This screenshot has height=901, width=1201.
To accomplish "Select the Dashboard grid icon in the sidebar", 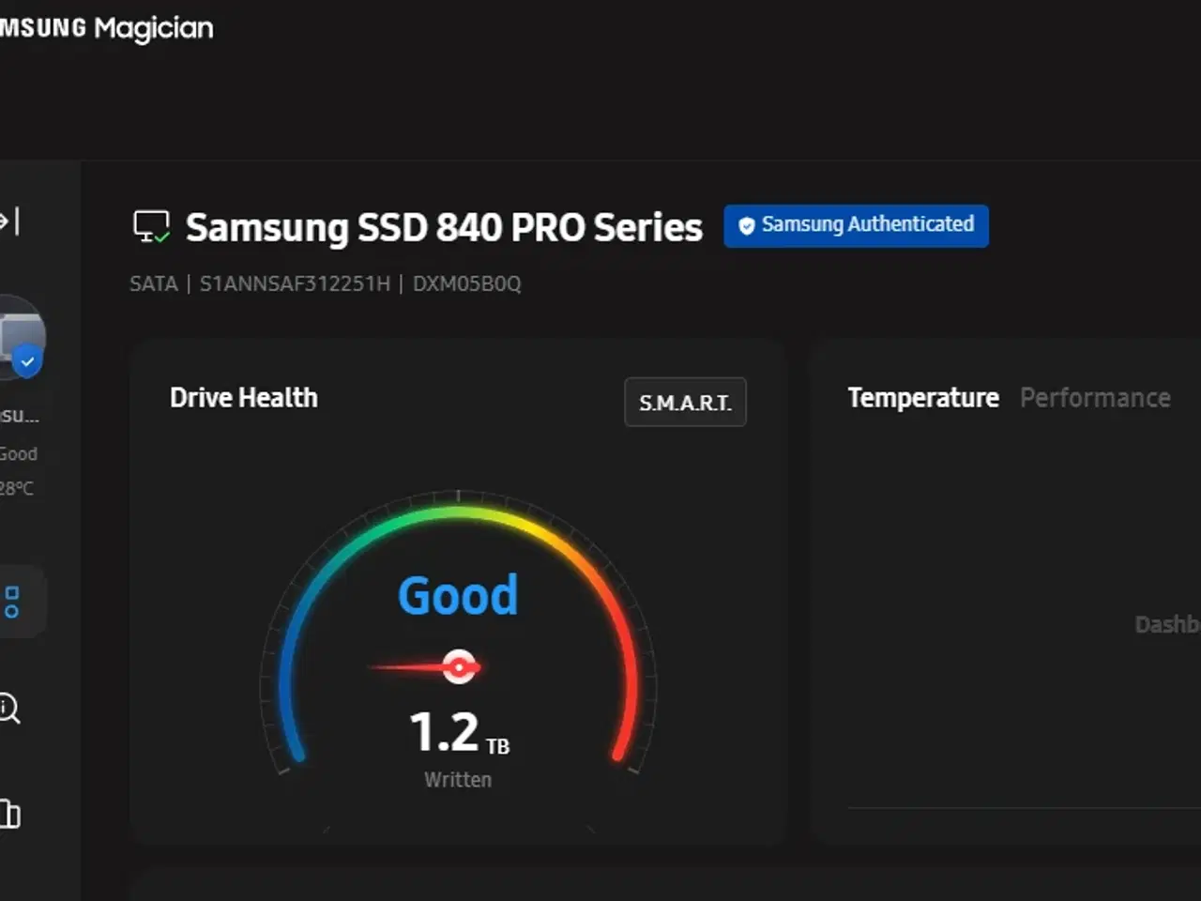I will [x=13, y=601].
